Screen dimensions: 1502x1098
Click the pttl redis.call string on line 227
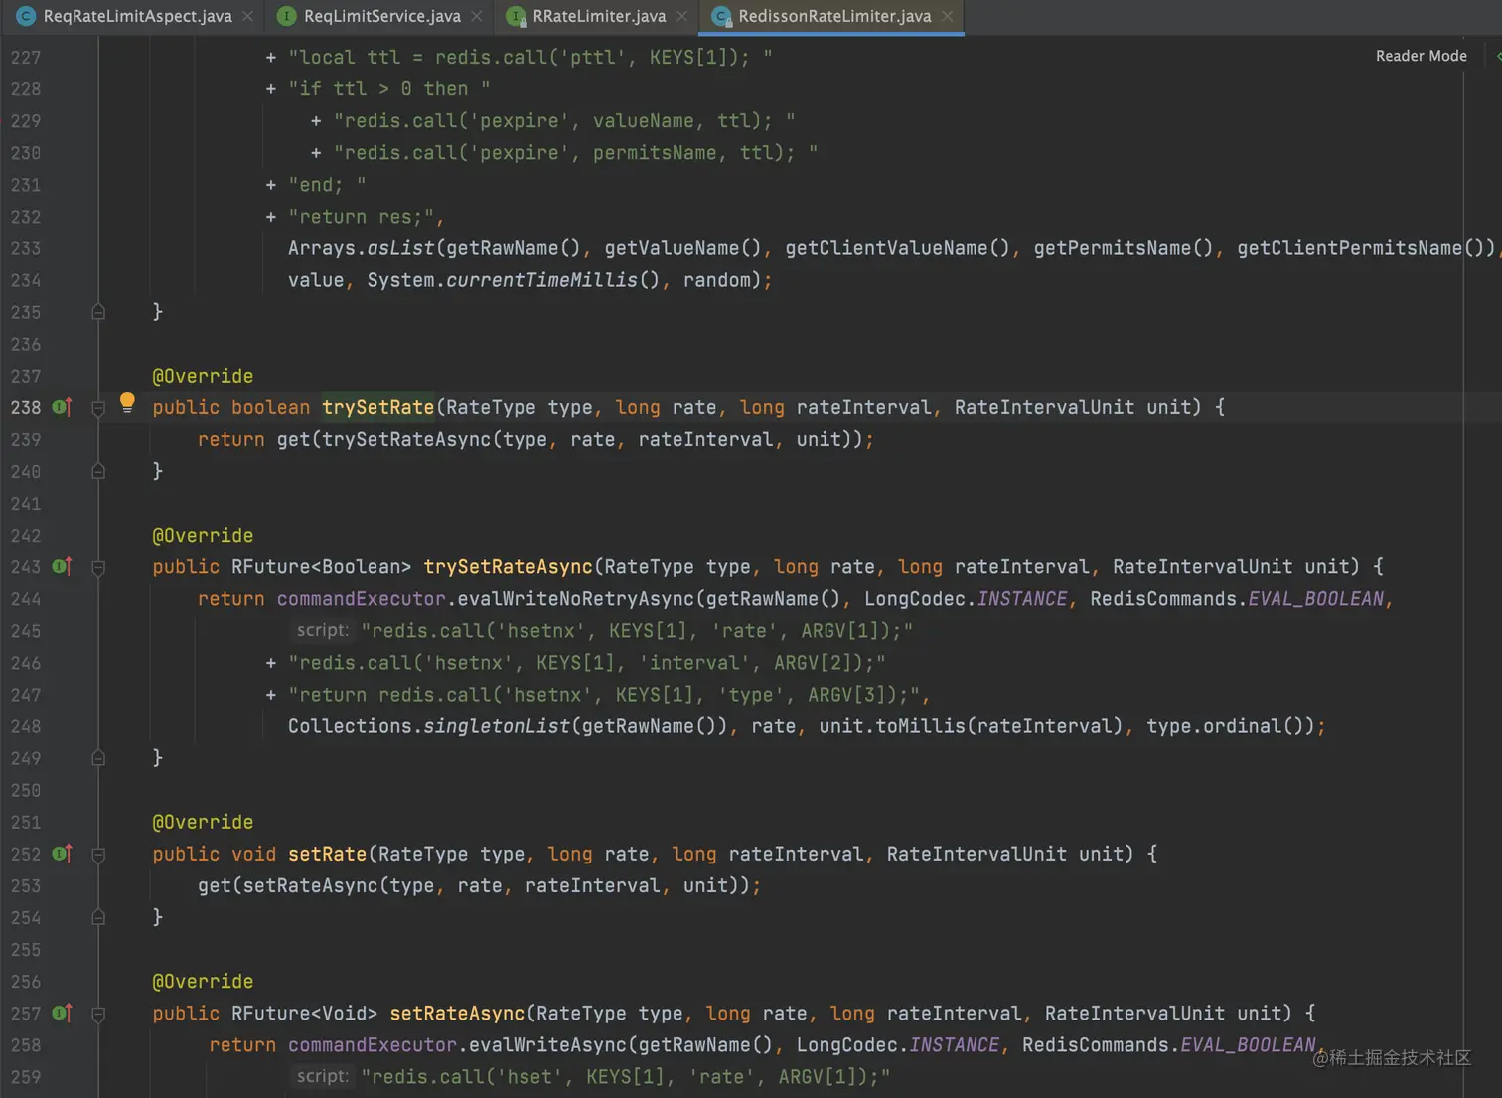click(530, 57)
